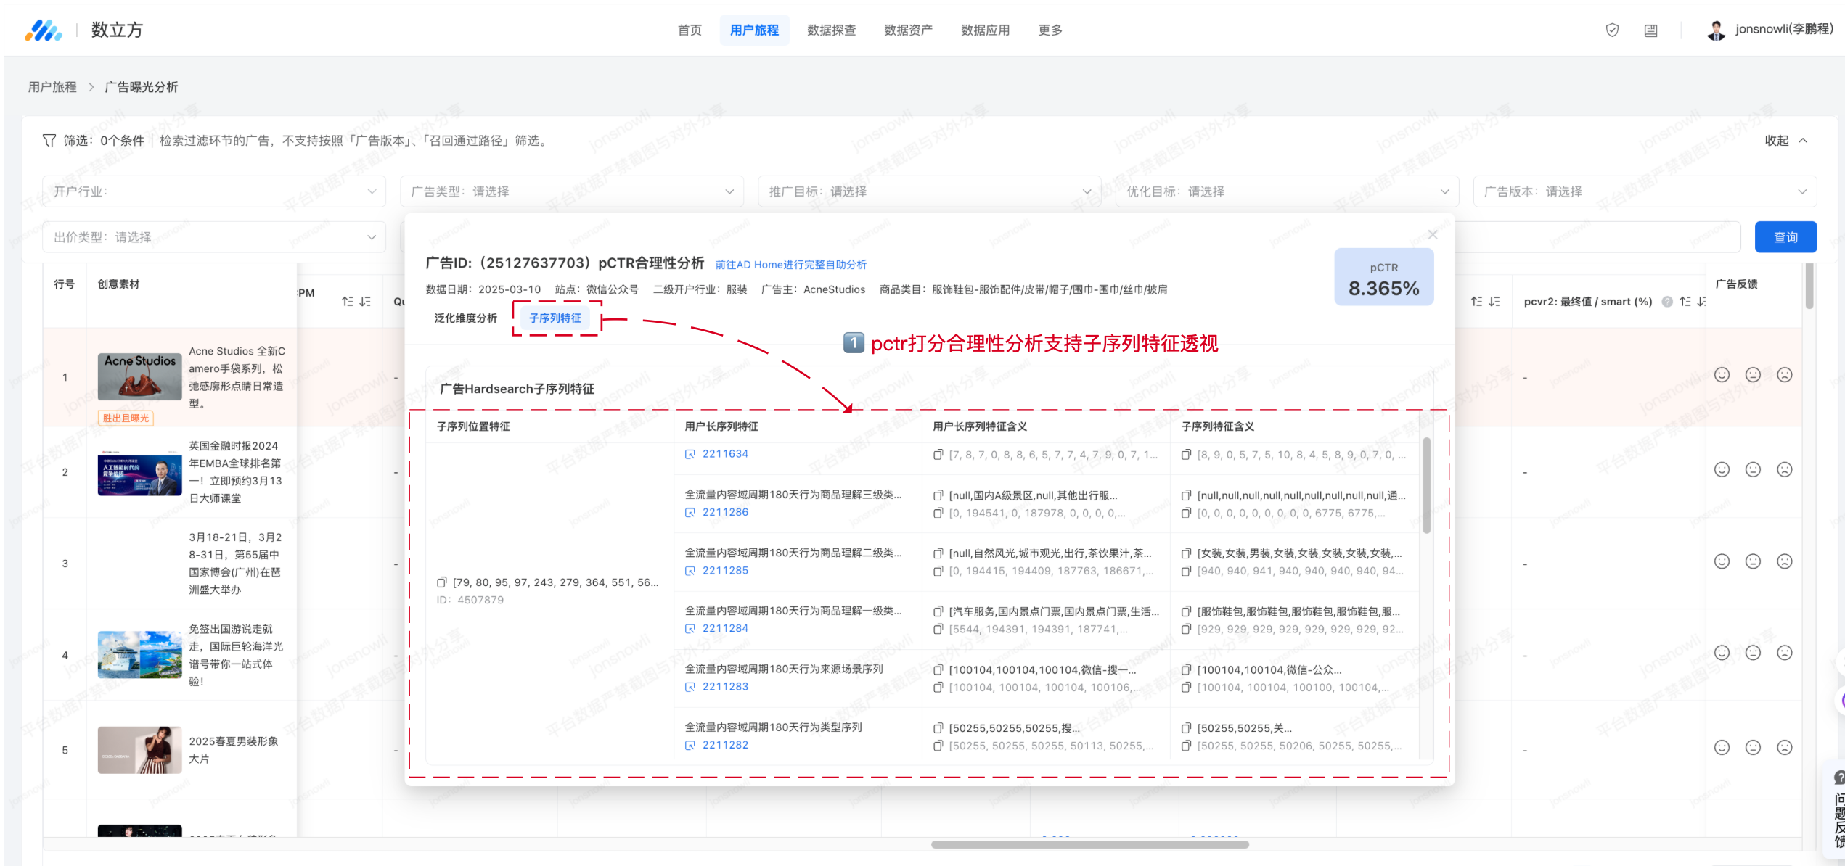Copy the sub-sequence position feature array

point(441,582)
